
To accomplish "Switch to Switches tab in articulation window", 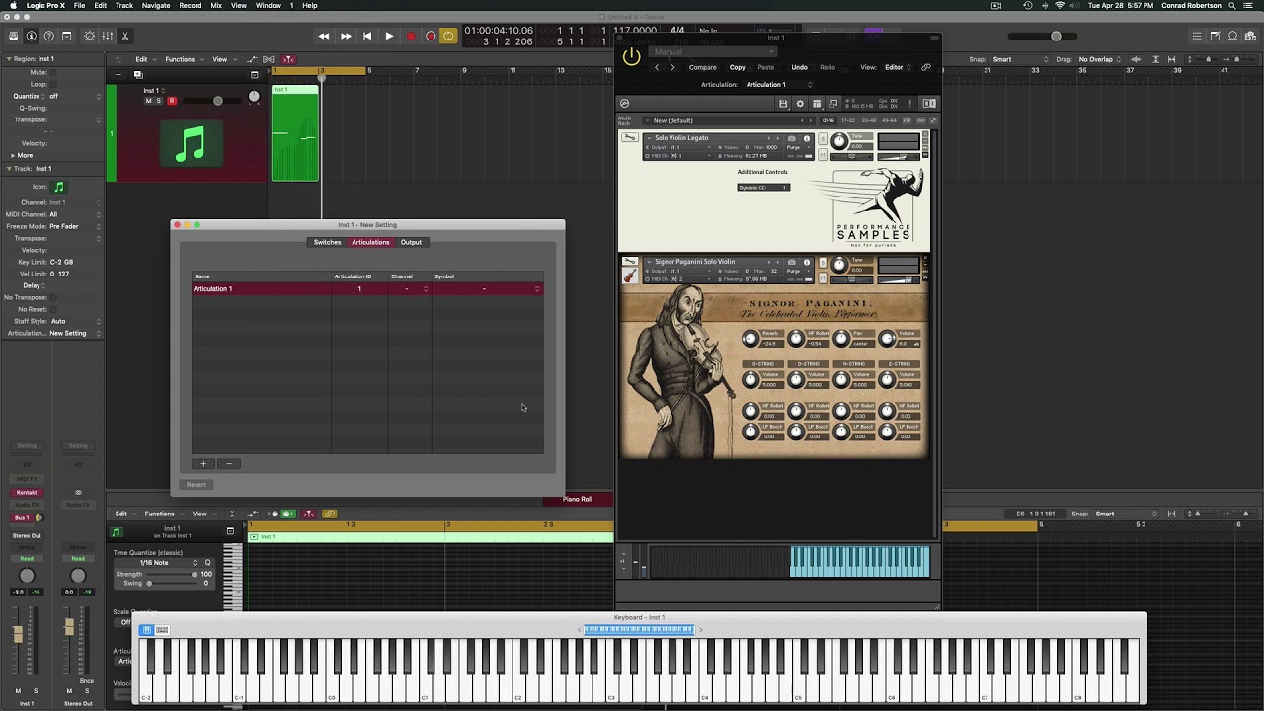I will [327, 242].
